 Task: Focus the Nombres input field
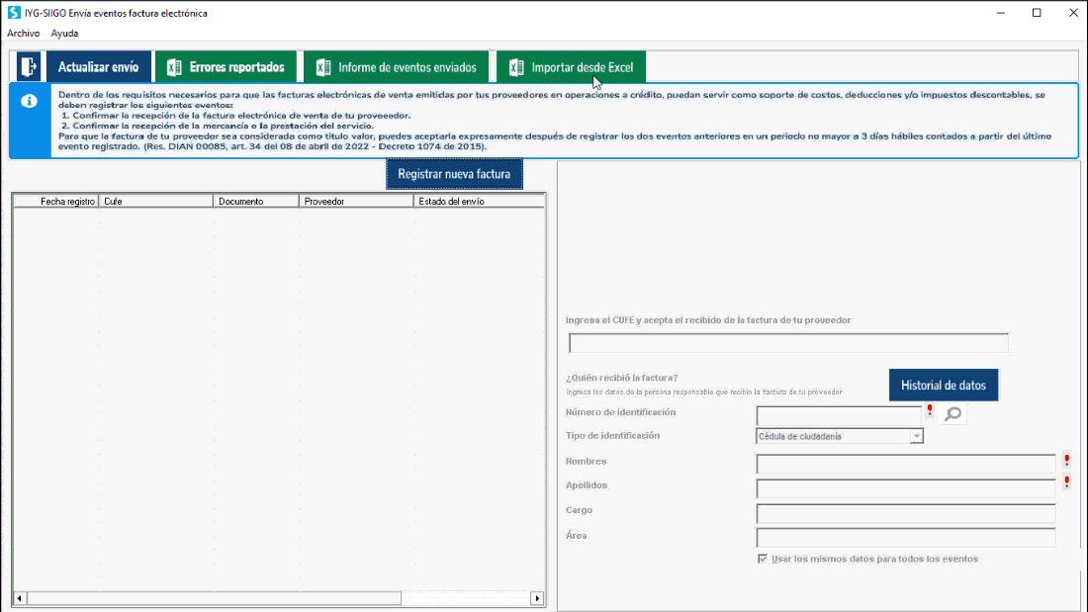(x=905, y=464)
